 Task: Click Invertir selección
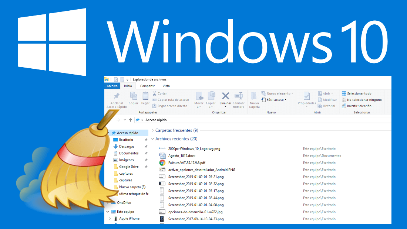[x=357, y=106]
